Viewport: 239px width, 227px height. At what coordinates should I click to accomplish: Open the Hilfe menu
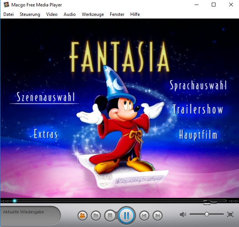135,14
